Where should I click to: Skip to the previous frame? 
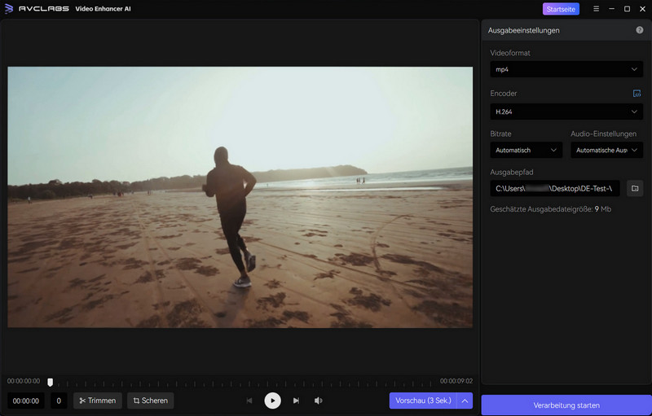(x=249, y=401)
